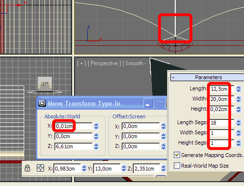Collapse the Parameters rollout
Screen dimensions: 244x186
(173, 77)
